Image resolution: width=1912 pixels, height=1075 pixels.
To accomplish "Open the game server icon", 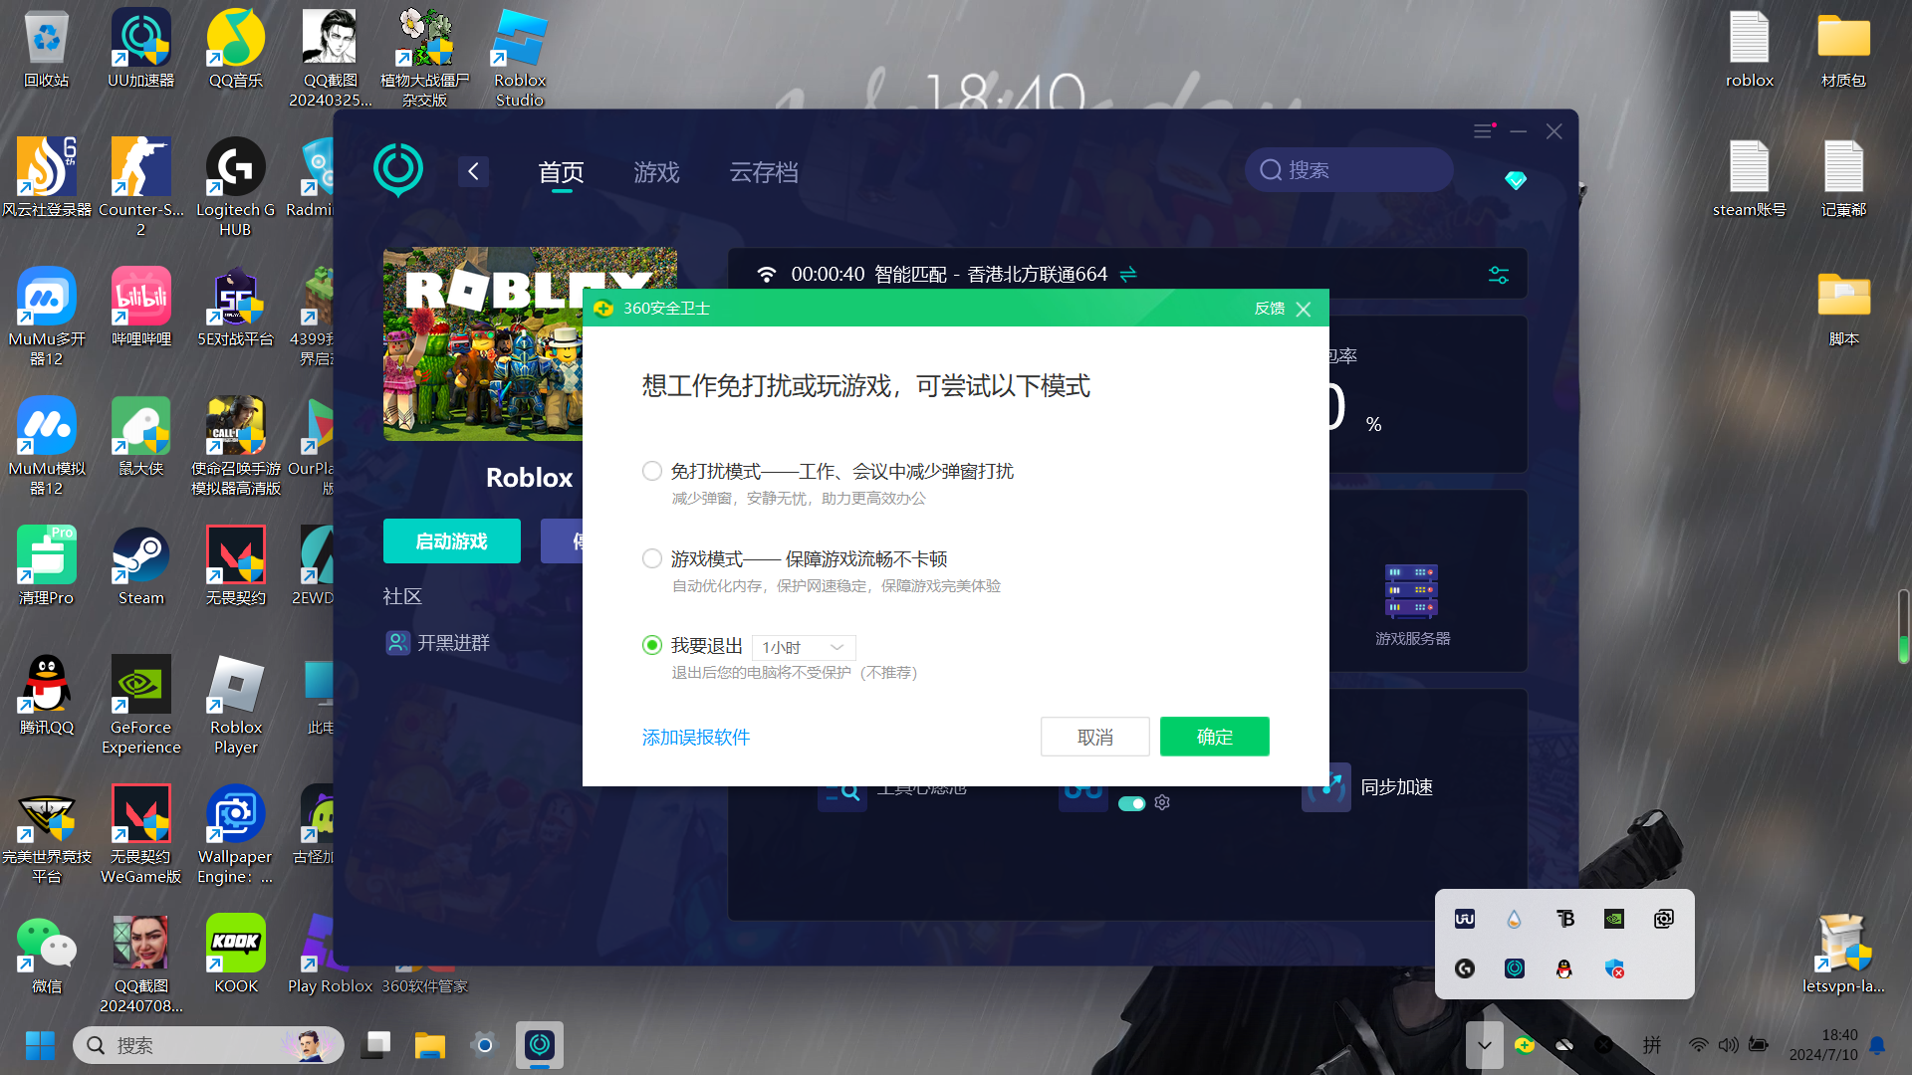I will (1411, 591).
